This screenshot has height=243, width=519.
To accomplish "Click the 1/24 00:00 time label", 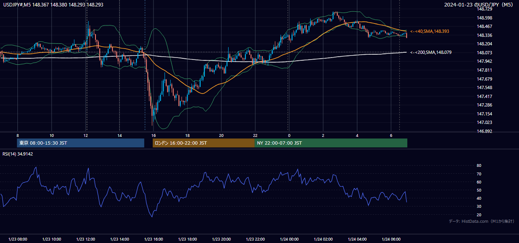I will click(289, 239).
